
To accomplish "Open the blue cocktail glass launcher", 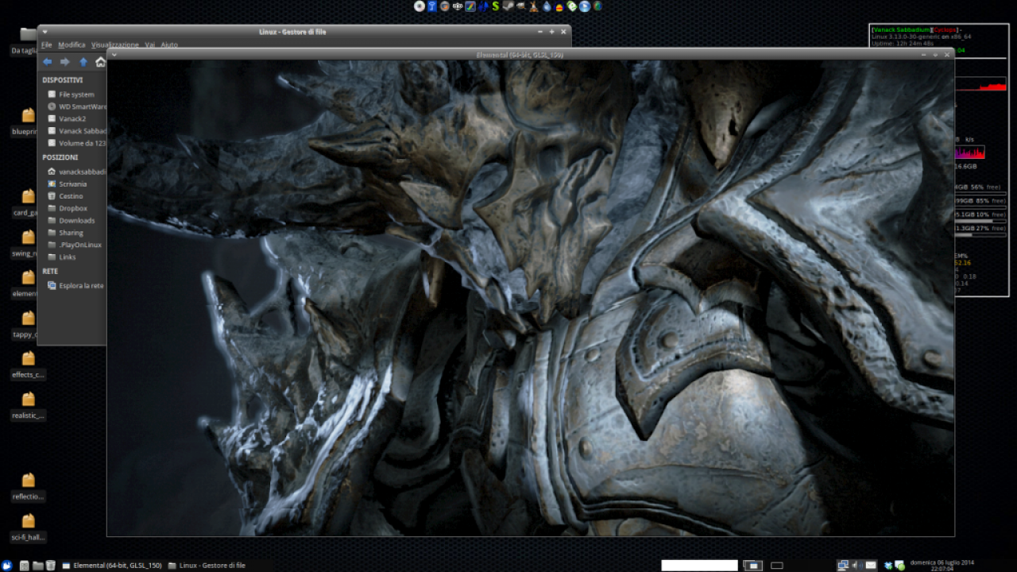I will tap(432, 6).
